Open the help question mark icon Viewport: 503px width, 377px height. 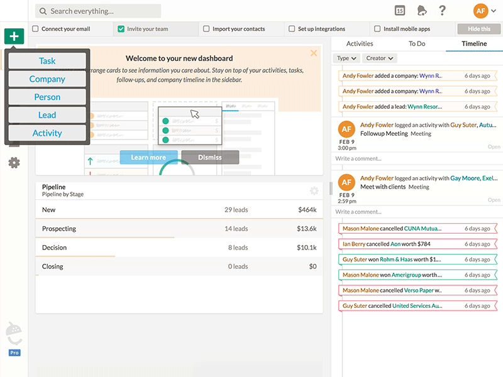point(442,11)
